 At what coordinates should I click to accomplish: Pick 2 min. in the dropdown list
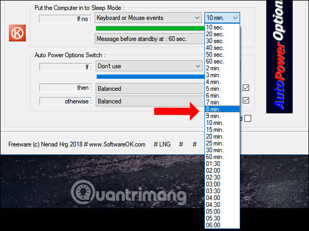222,68
